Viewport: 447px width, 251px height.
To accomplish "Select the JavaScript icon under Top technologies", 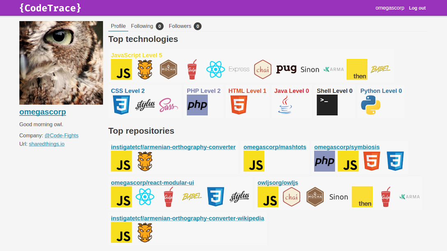I will point(121,69).
